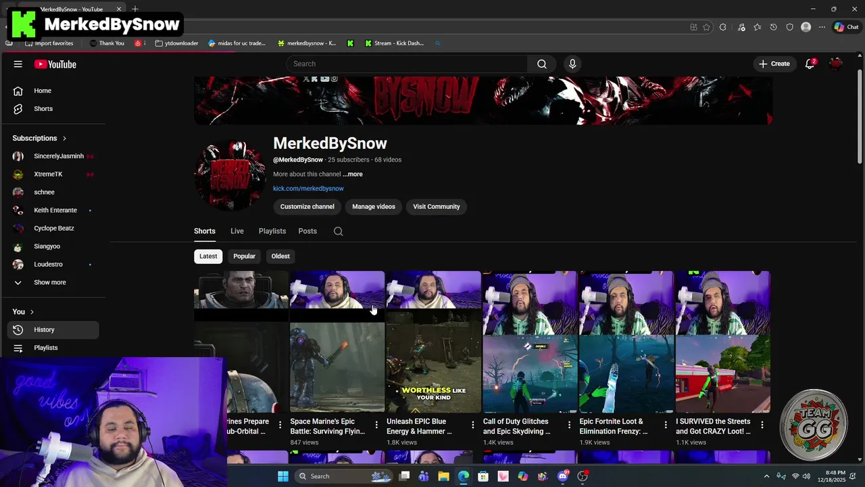This screenshot has height=487, width=865.
Task: Click the Manage videos button
Action: tap(374, 207)
